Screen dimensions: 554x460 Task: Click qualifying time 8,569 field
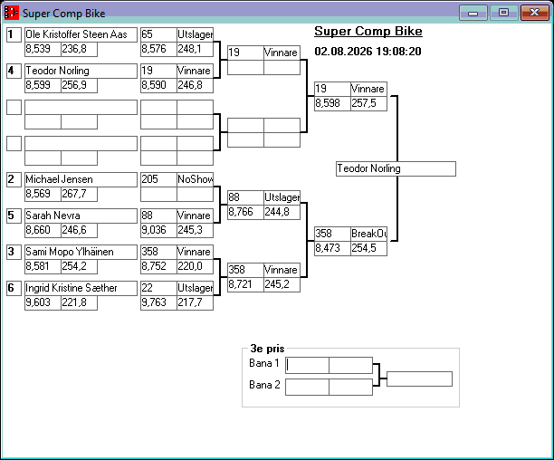tap(43, 194)
